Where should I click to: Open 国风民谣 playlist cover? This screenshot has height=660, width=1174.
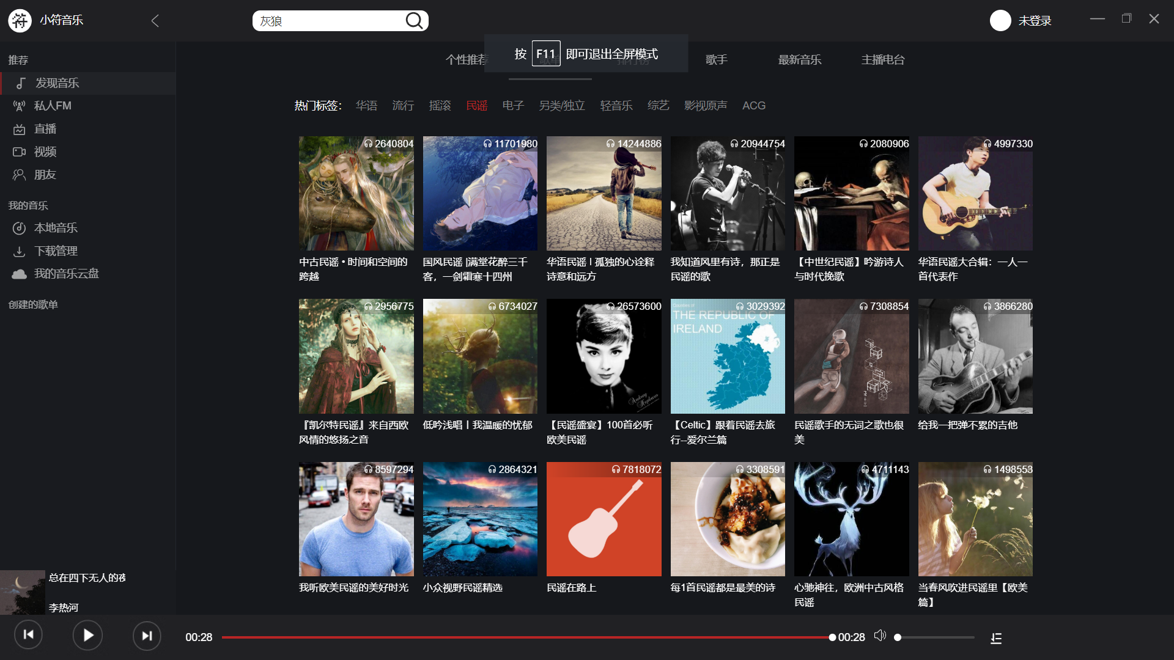480,193
